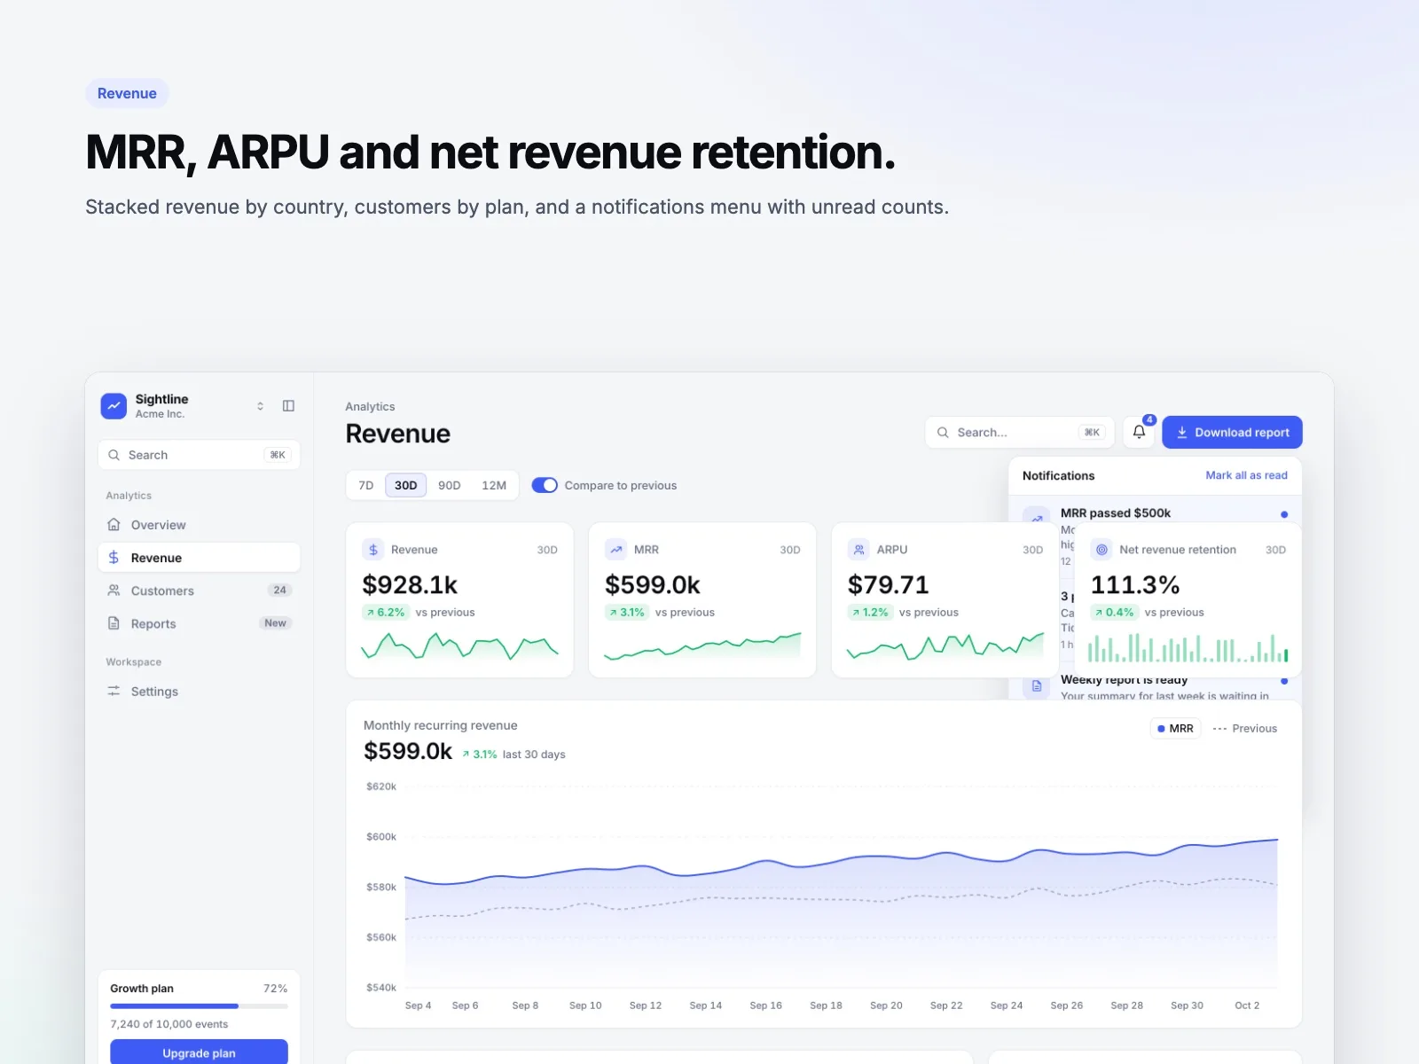Image resolution: width=1419 pixels, height=1064 pixels.
Task: Click the Overview home icon
Action: [x=114, y=525]
